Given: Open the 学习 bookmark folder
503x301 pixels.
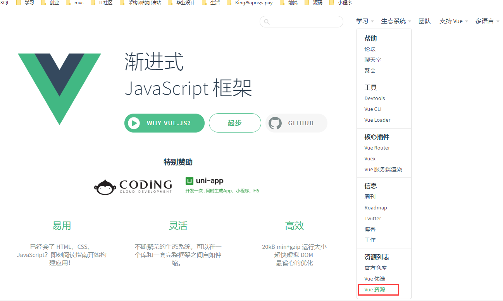Looking at the screenshot, I should pyautogui.click(x=25, y=3).
